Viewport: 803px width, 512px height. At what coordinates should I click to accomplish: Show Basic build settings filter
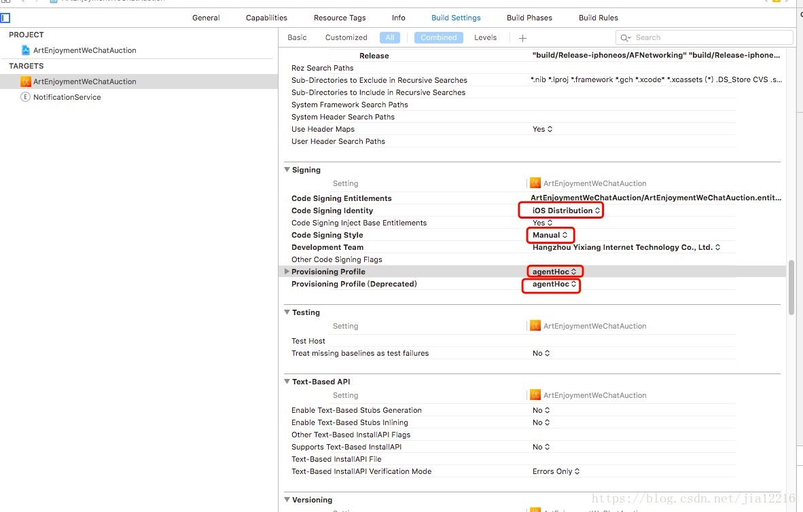297,37
